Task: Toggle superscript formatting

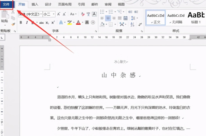Action: click(x=53, y=23)
